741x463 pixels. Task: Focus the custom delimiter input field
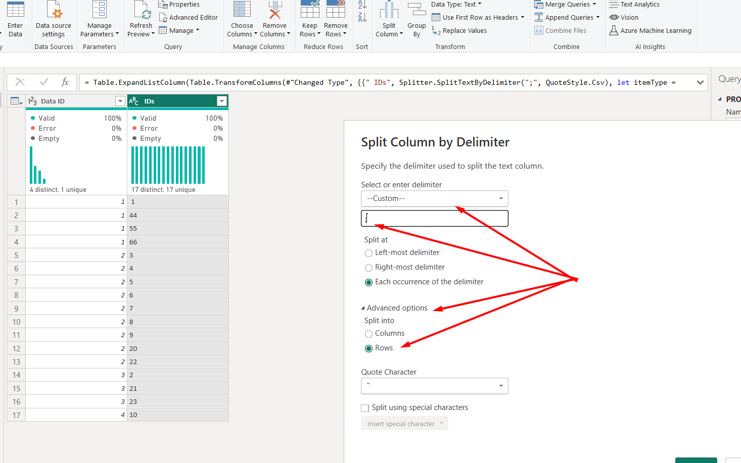pyautogui.click(x=435, y=218)
